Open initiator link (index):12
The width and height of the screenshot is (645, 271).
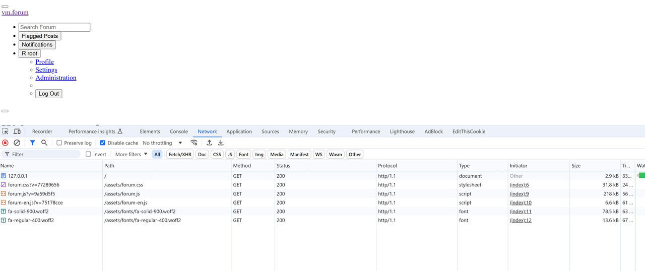coord(521,220)
